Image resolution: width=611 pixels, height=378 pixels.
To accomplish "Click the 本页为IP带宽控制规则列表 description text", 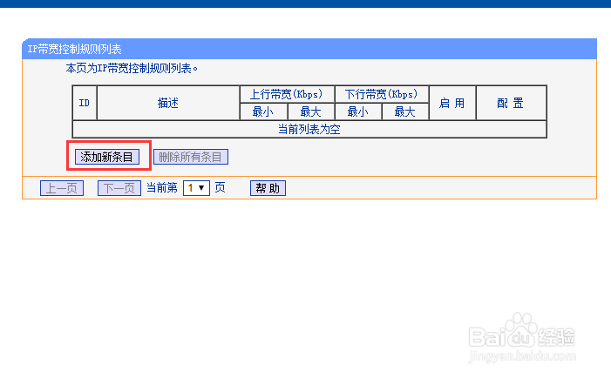I will pos(132,69).
